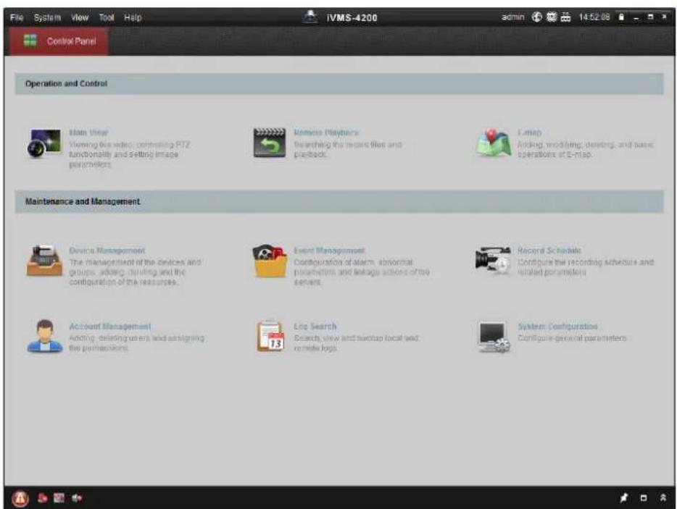Click the red alarm icon in status bar

click(x=20, y=498)
